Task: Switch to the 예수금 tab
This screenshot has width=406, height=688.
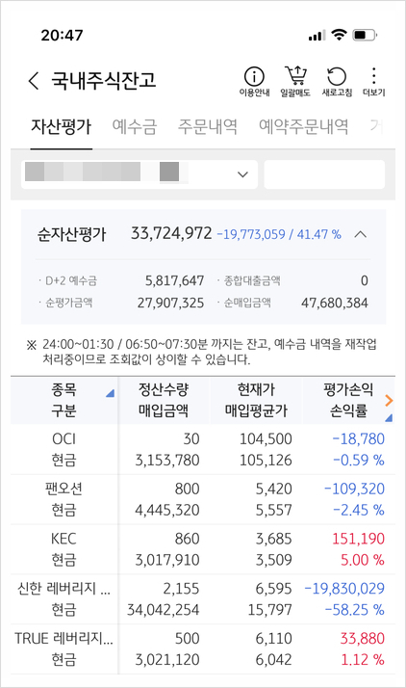Action: pyautogui.click(x=135, y=126)
